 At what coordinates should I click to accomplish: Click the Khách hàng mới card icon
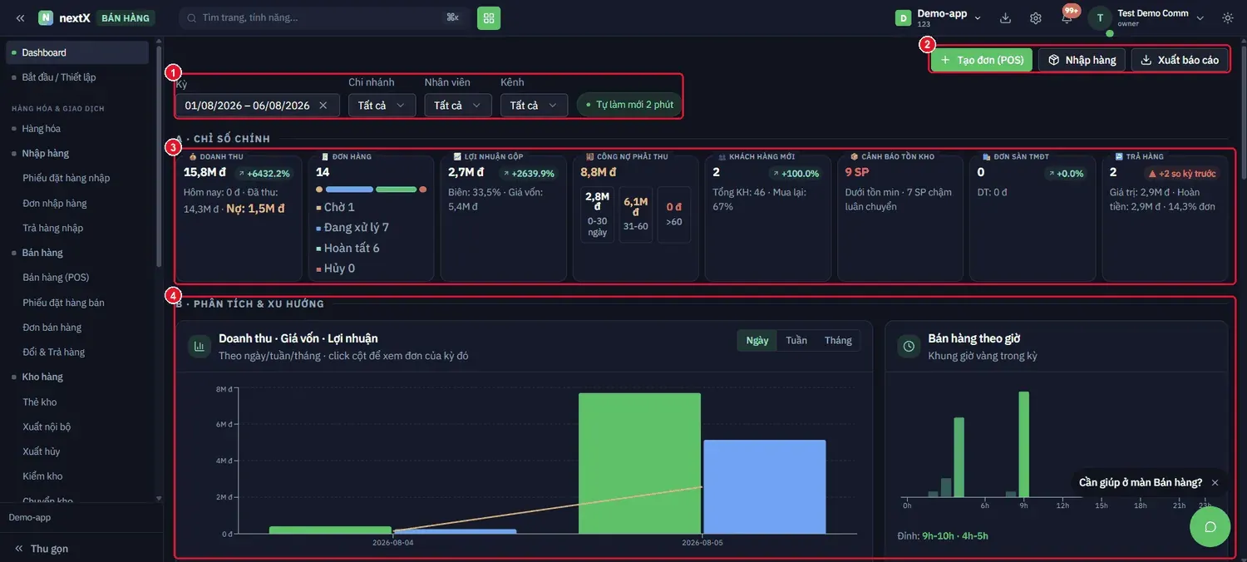point(722,156)
